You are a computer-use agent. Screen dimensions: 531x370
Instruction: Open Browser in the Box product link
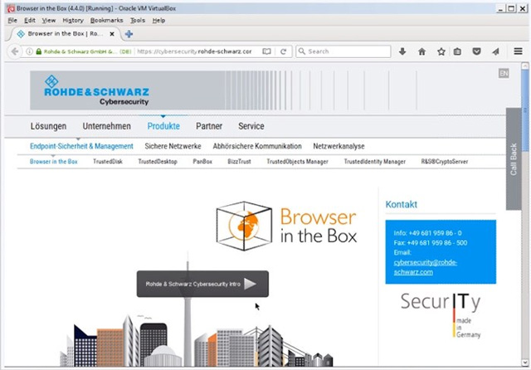coord(53,162)
